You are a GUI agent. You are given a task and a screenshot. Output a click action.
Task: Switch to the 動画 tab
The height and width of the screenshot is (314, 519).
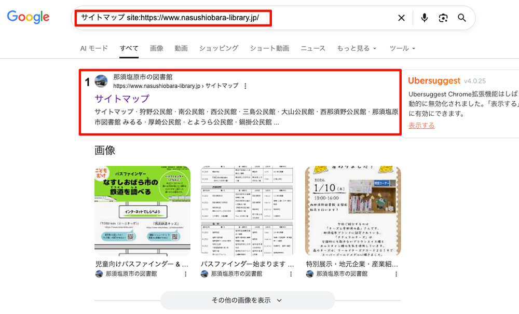(x=181, y=48)
